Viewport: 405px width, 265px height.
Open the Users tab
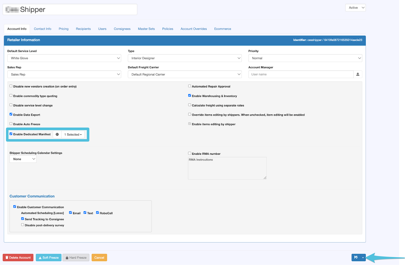pyautogui.click(x=102, y=29)
